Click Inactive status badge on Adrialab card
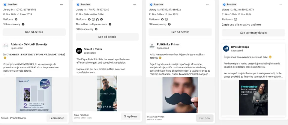 tap(10, 4)
